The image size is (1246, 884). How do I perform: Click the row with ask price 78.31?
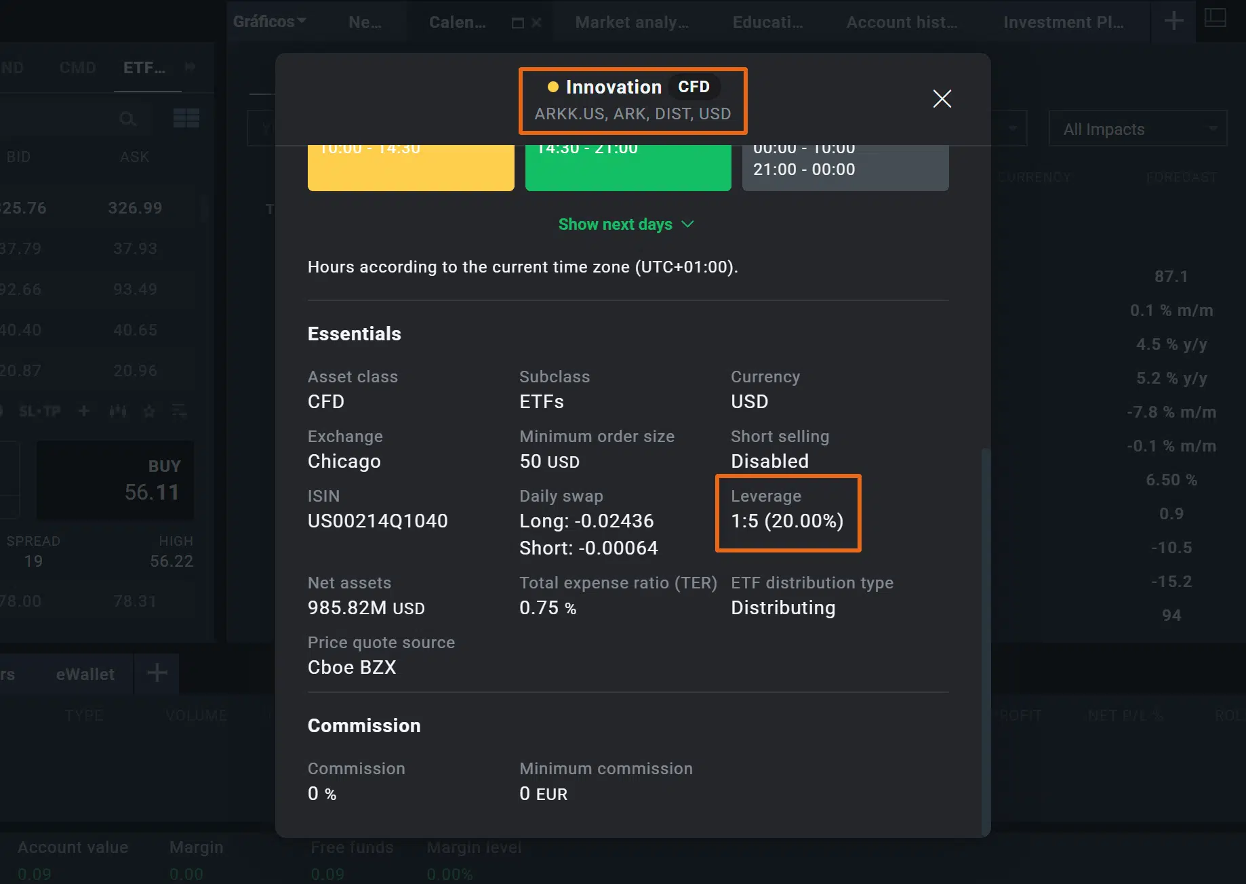(x=98, y=601)
